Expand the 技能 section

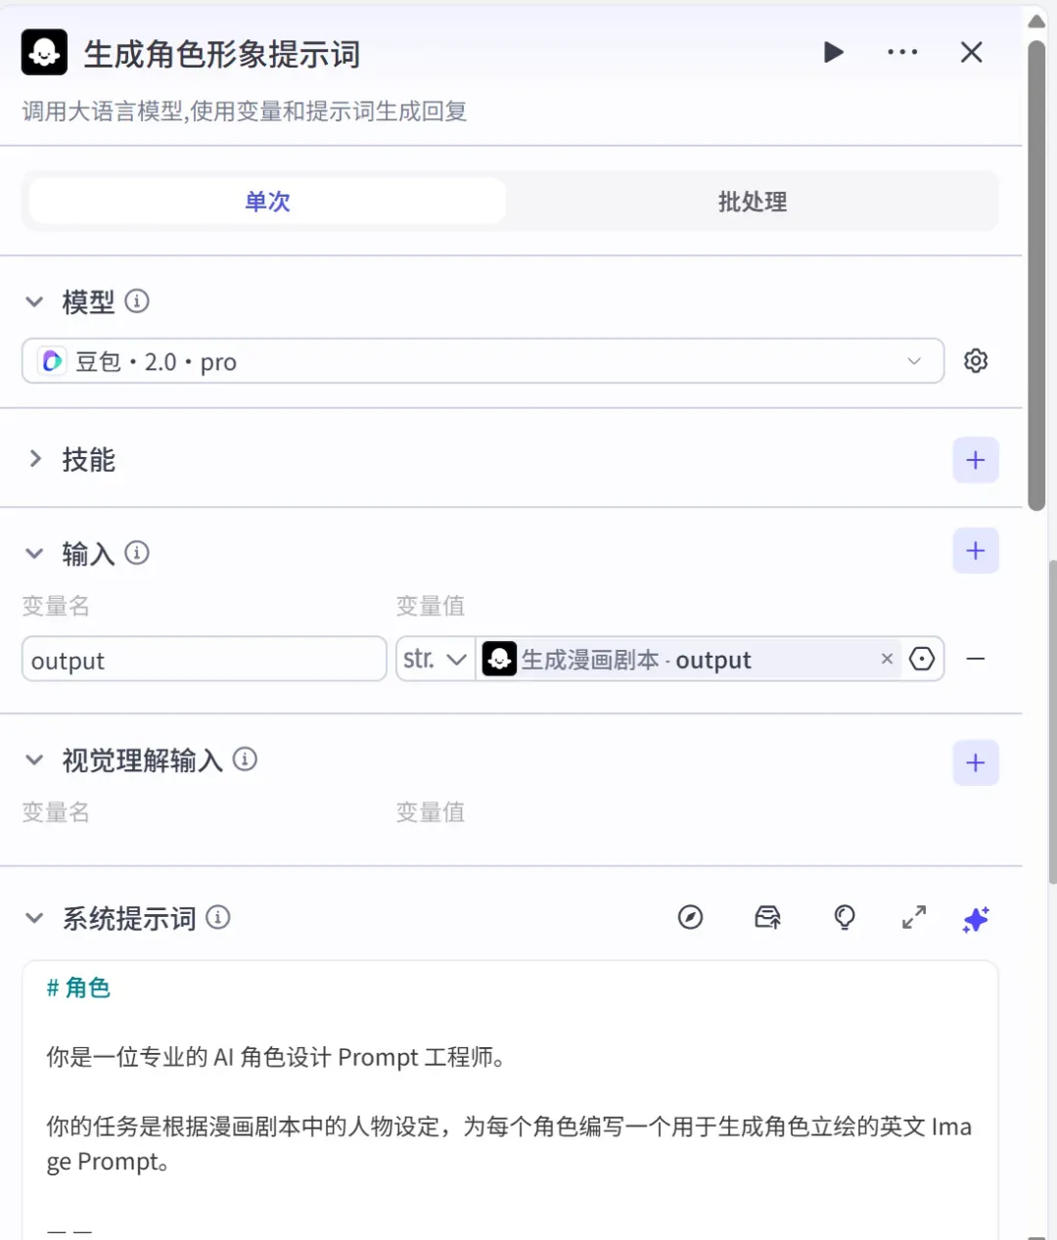coord(35,458)
